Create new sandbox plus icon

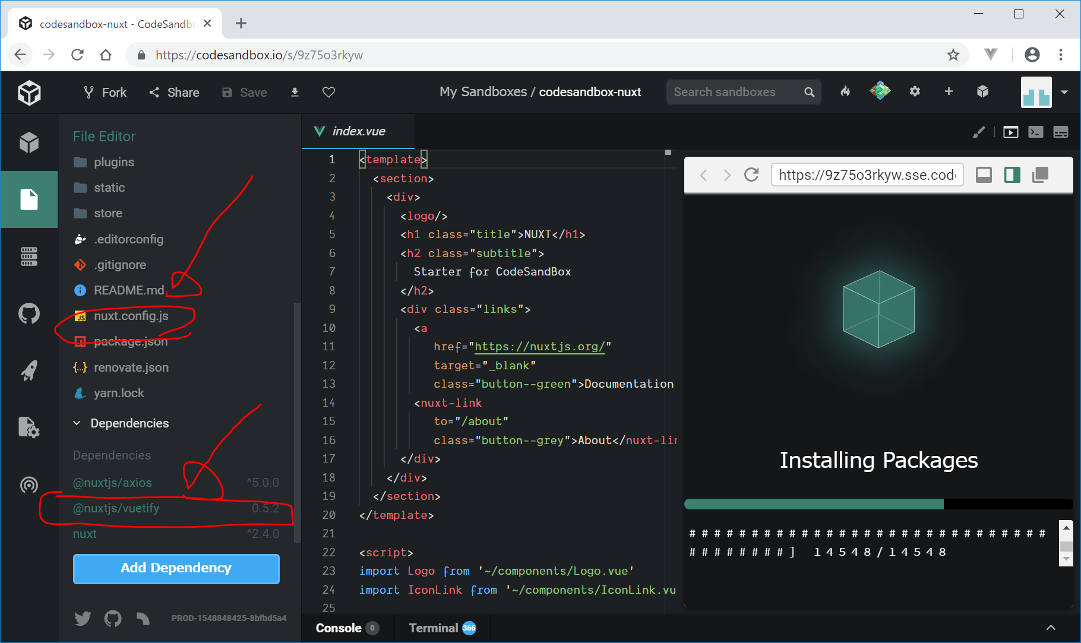(949, 91)
